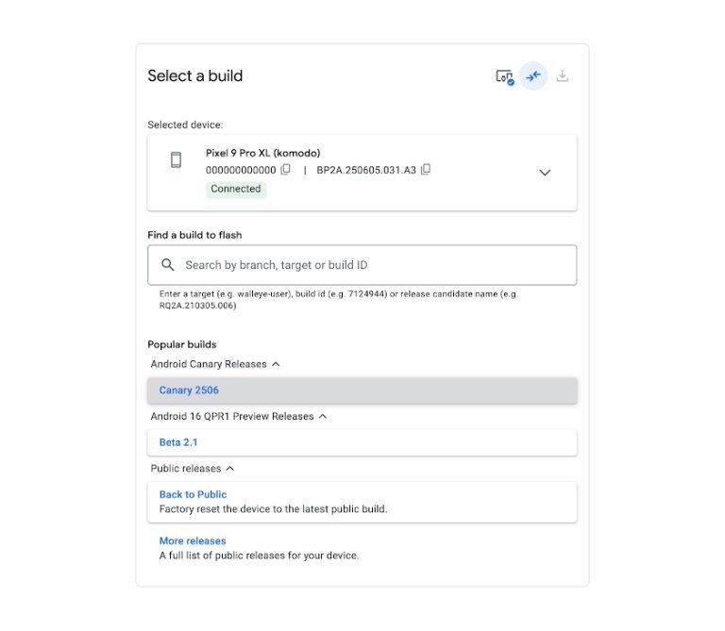The width and height of the screenshot is (725, 631).
Task: Copy the device serial number 000000000000
Action: (286, 170)
